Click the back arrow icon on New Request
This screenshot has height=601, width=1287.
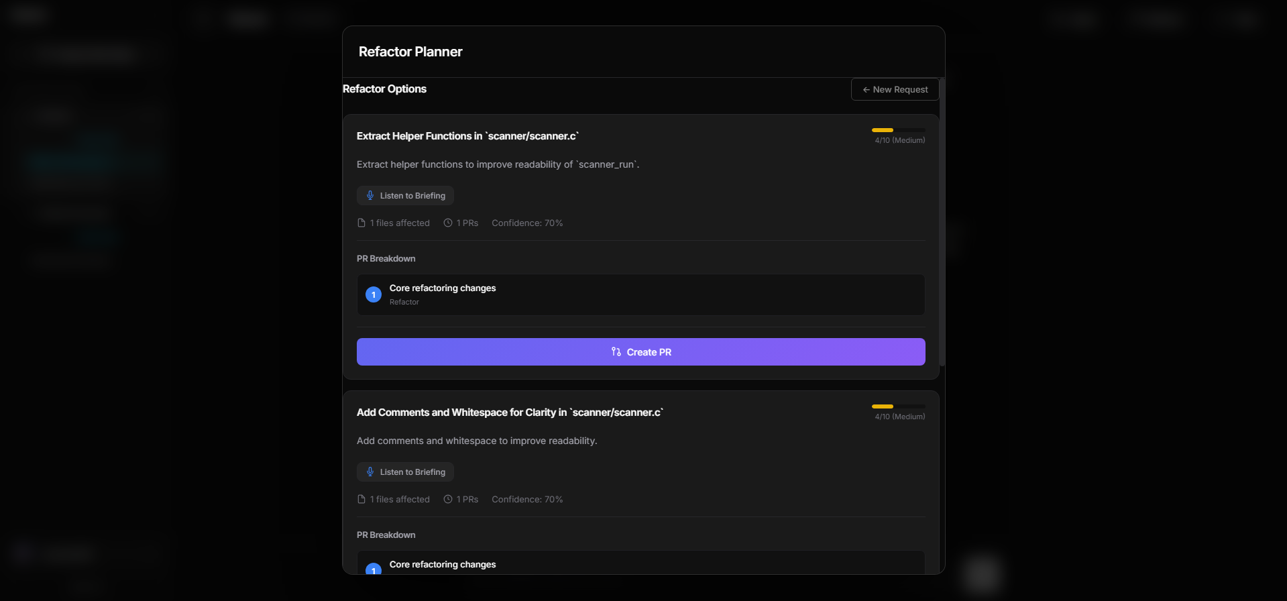[x=866, y=89]
